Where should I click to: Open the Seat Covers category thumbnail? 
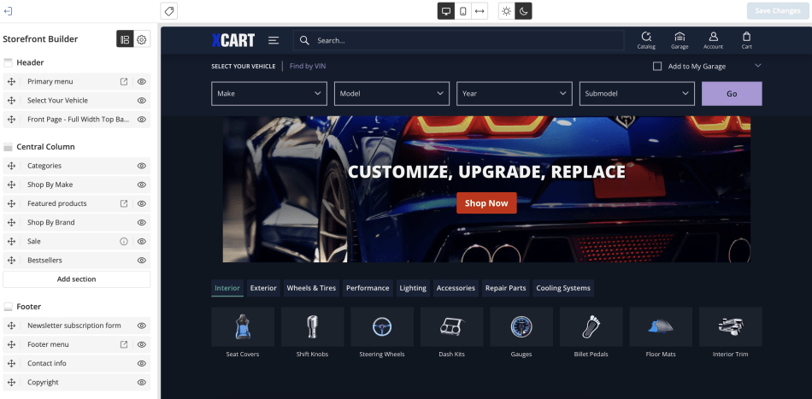(x=243, y=326)
